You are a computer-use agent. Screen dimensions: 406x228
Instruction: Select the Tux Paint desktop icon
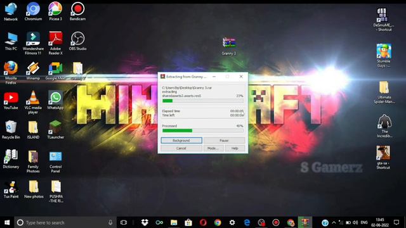tap(11, 189)
